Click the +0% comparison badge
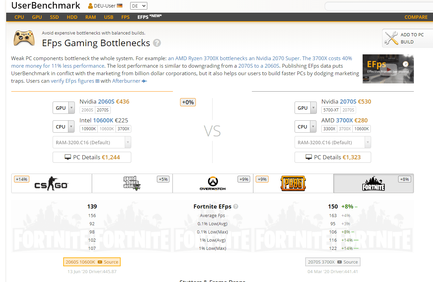433x282 pixels. (x=188, y=102)
